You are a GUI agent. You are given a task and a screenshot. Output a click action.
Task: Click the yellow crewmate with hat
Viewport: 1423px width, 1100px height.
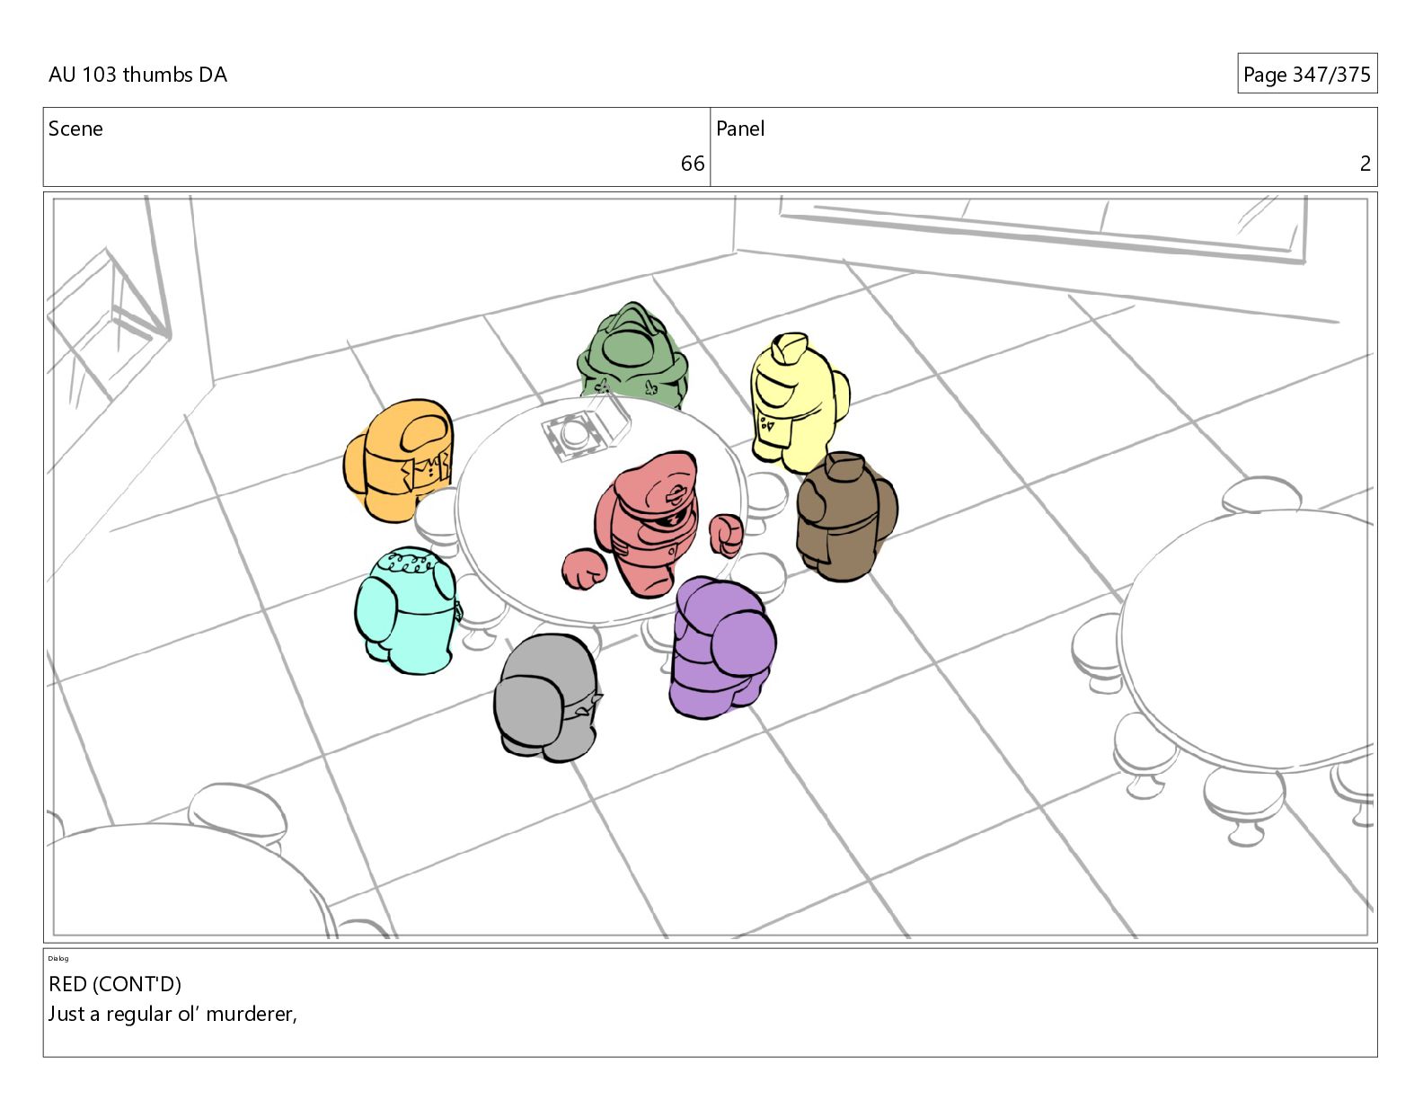799,402
